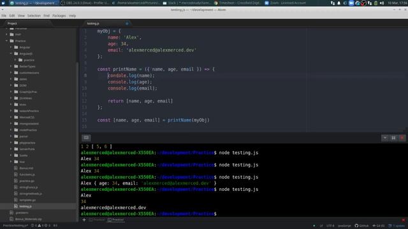Screen dimensions: 408x229
Task: Open the Find menu
Action: coord(47,16)
